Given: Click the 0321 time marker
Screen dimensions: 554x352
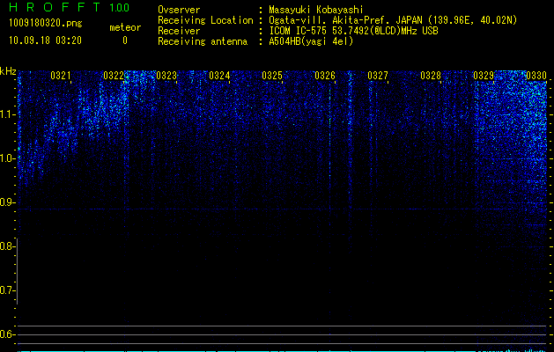Looking at the screenshot, I should [61, 76].
